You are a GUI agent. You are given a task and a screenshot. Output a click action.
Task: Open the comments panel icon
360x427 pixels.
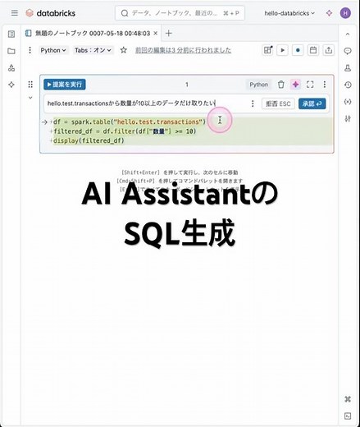(x=348, y=51)
